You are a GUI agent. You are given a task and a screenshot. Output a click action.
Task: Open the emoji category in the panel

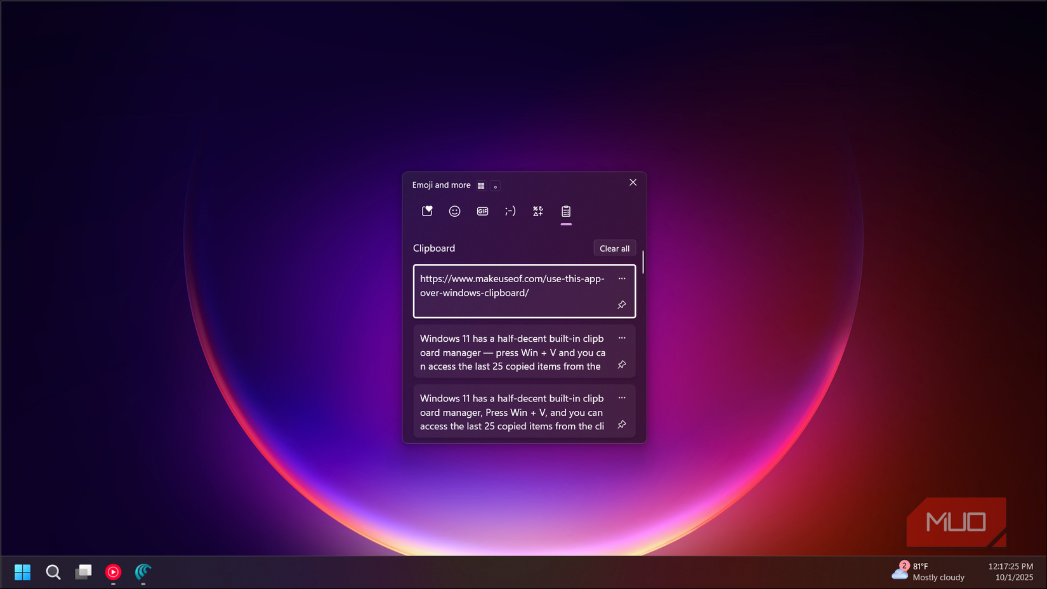[x=454, y=210]
